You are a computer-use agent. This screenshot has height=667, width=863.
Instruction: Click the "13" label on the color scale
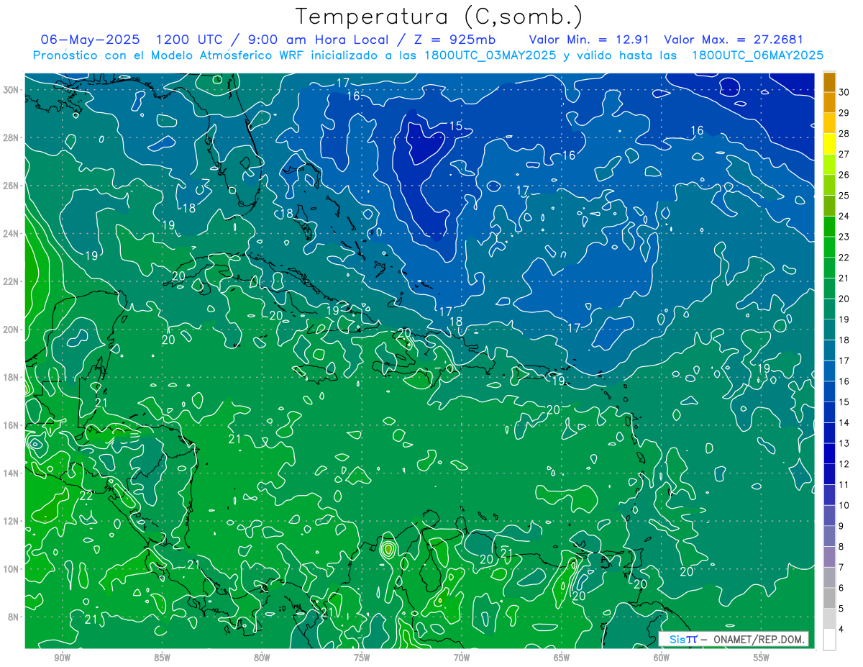tap(844, 443)
